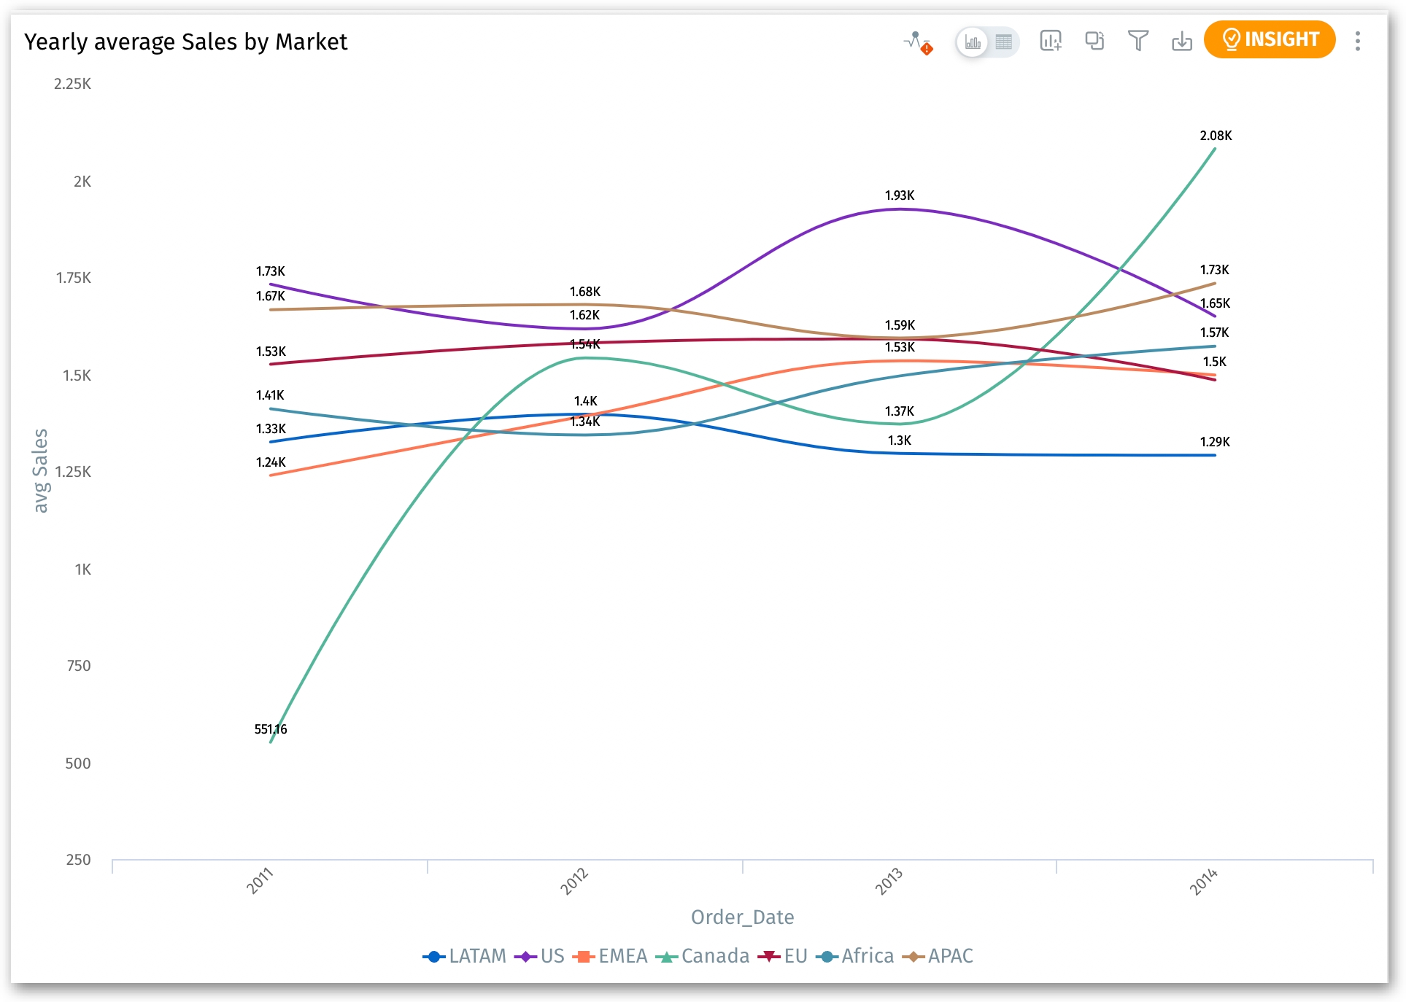Toggle the Canada legend entry
This screenshot has width=1406, height=1002.
[x=703, y=956]
